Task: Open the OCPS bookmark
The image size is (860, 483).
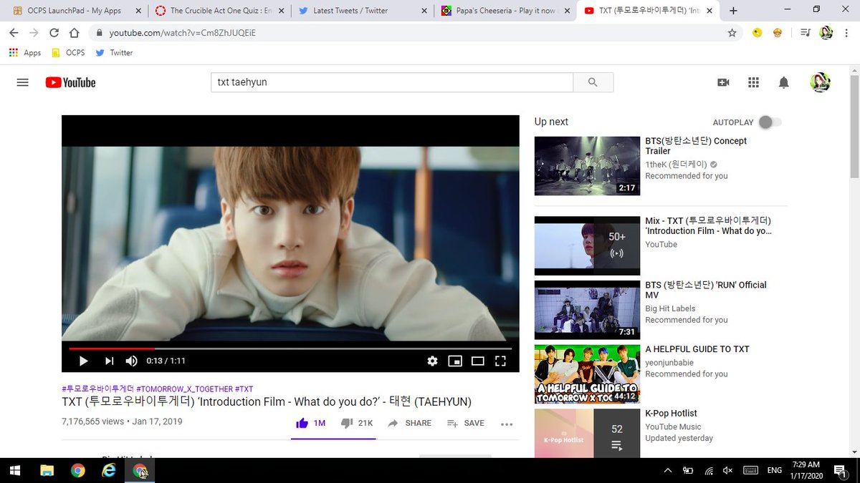Action: 68,53
